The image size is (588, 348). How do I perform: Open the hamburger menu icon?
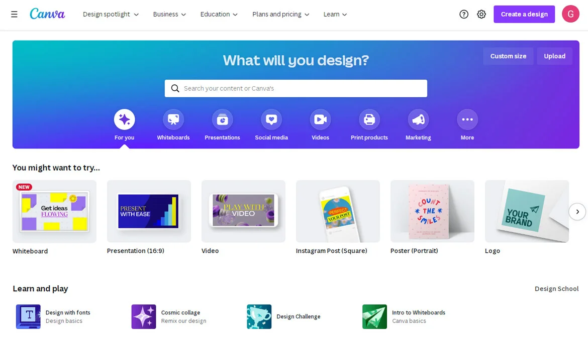14,14
